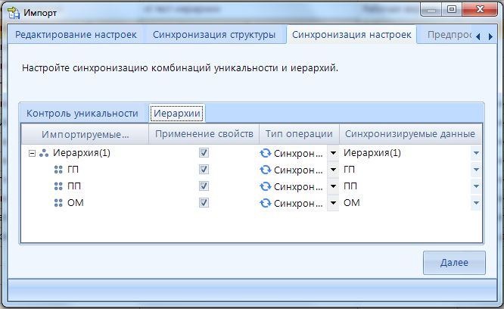Screen dimensions: 504x309
Task: Toggle the ГП property application checkbox
Action: click(x=204, y=170)
